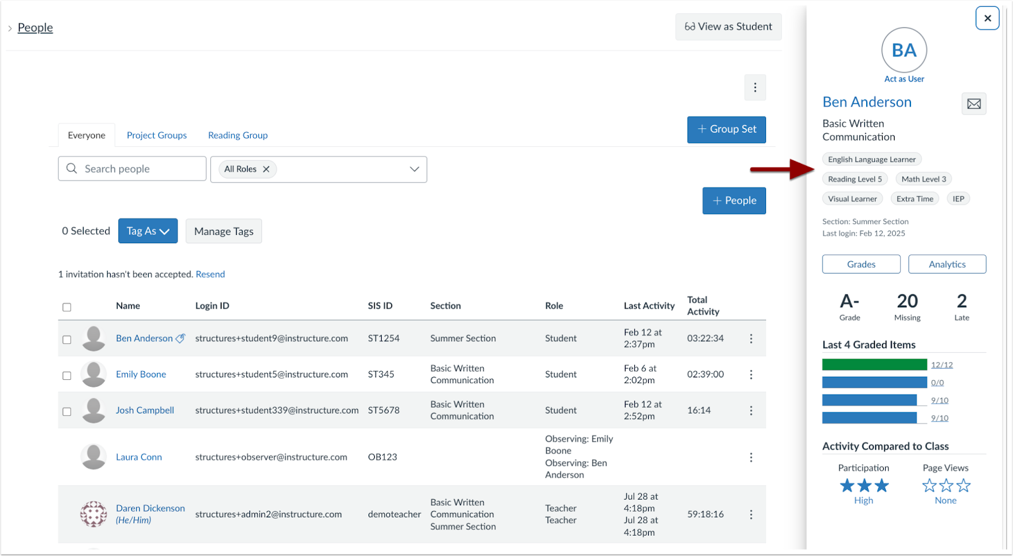Image resolution: width=1013 pixels, height=556 pixels.
Task: Click Page Views star rating
Action: [x=946, y=486]
